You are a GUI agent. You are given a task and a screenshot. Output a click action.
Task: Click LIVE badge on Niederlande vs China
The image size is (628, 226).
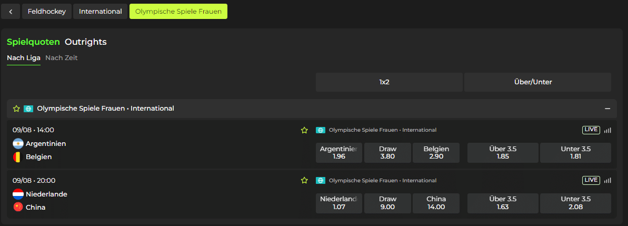pyautogui.click(x=591, y=180)
